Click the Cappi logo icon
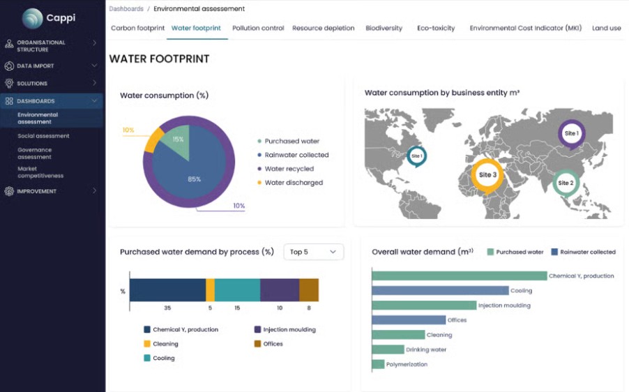 32,17
